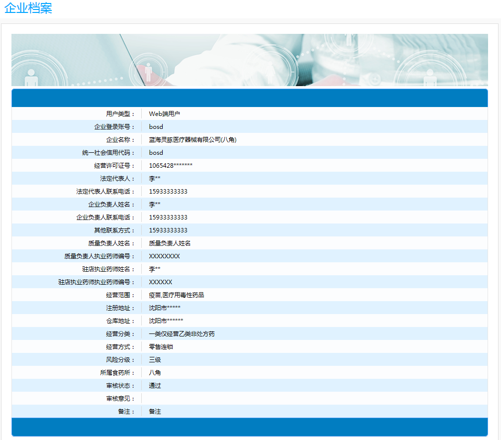Select the license number 1065428*******
Viewport: 501px width, 440px height.
tap(171, 166)
